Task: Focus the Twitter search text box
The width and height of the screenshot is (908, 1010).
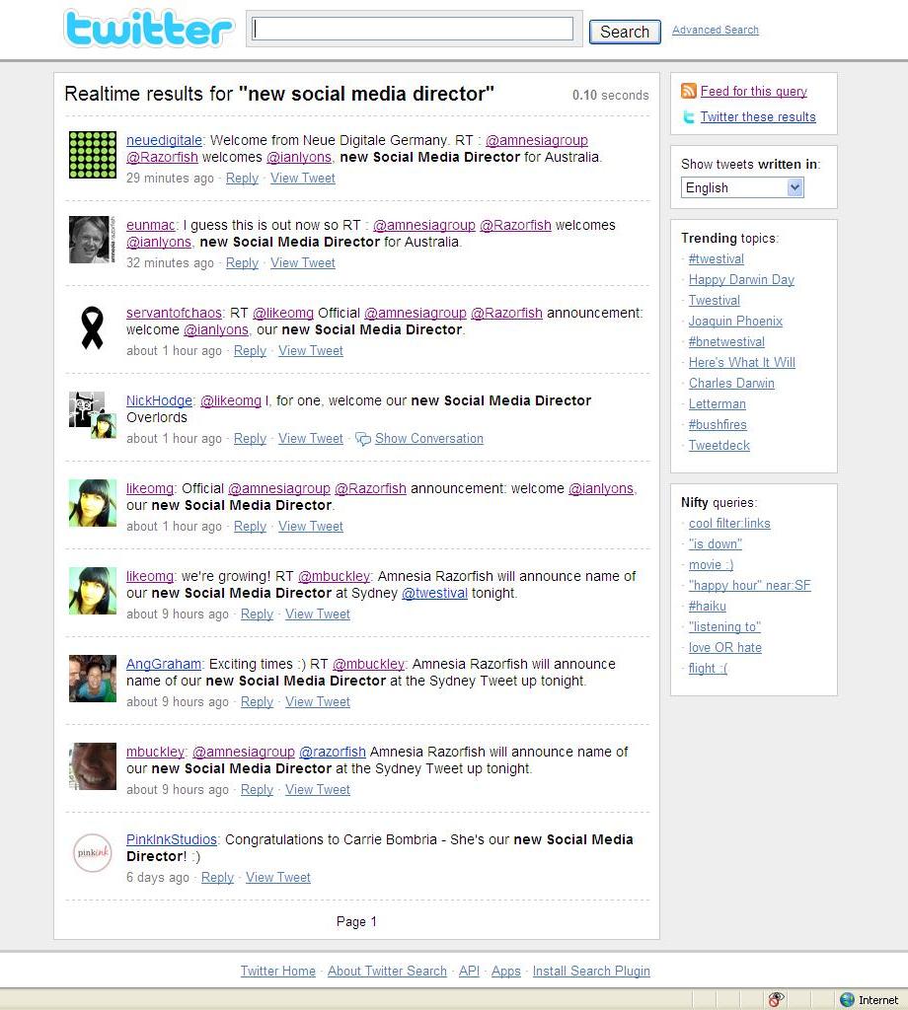Action: pyautogui.click(x=413, y=29)
